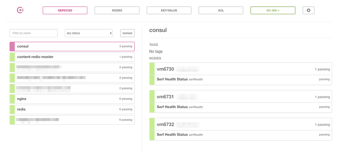This screenshot has width=340, height=152.
Task: Open node vm6730
Action: [x=165, y=69]
